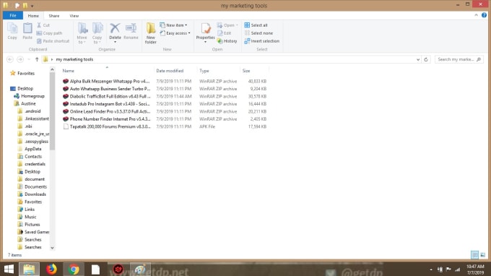
Task: Click Select none in the ribbon
Action: tap(258, 33)
